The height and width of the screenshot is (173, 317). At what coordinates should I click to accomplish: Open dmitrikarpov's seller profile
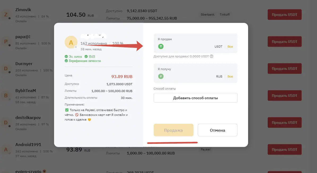coord(28,117)
